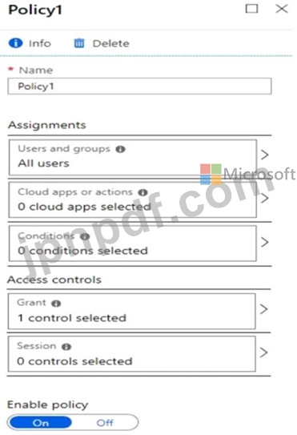Click the blue Info icon
Viewport: 297px width, 435px height.
pos(15,43)
